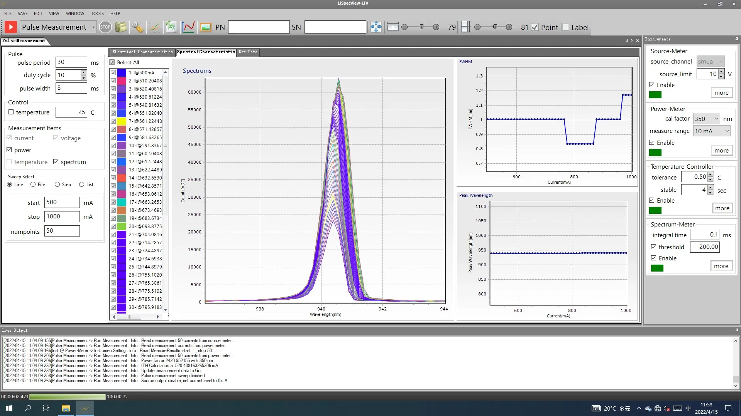Click the save picture image icon
Image resolution: width=741 pixels, height=416 pixels.
pyautogui.click(x=206, y=27)
